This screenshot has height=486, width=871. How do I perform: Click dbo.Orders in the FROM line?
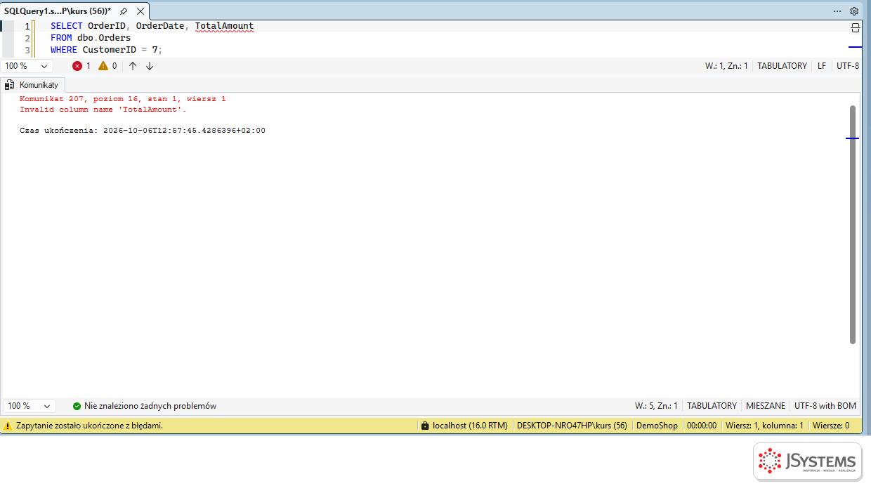(104, 38)
